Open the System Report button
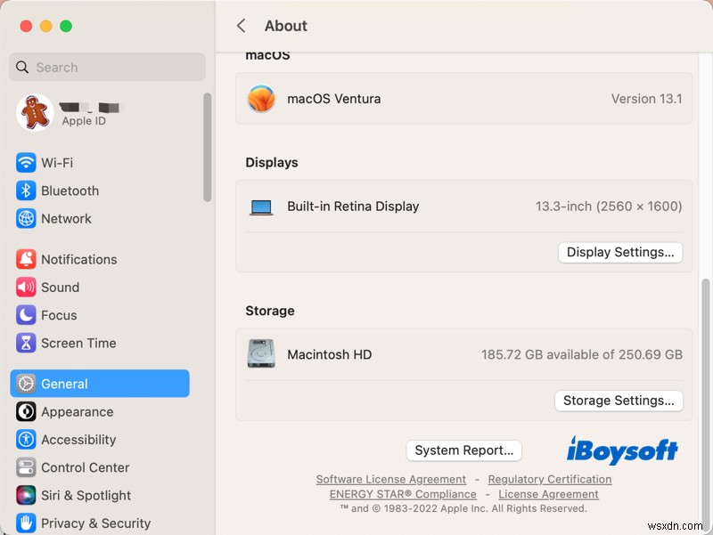The width and height of the screenshot is (713, 535). pos(463,450)
